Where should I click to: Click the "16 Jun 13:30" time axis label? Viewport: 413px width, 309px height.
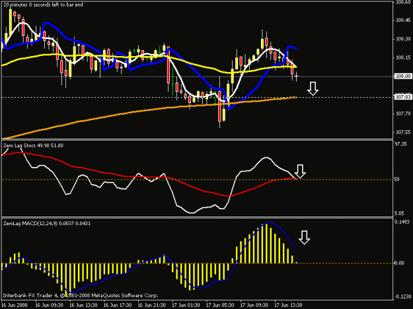click(83, 305)
